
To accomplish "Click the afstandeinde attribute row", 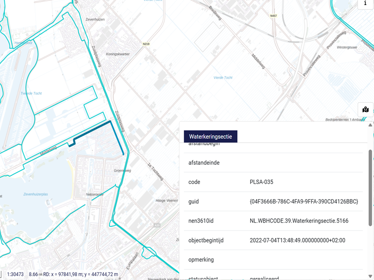I will pyautogui.click(x=270, y=163).
